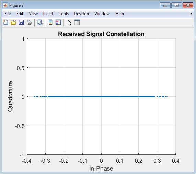Open the Property Inspector toolbar icon
Screen dimensions: 196x174
[x=77, y=23]
